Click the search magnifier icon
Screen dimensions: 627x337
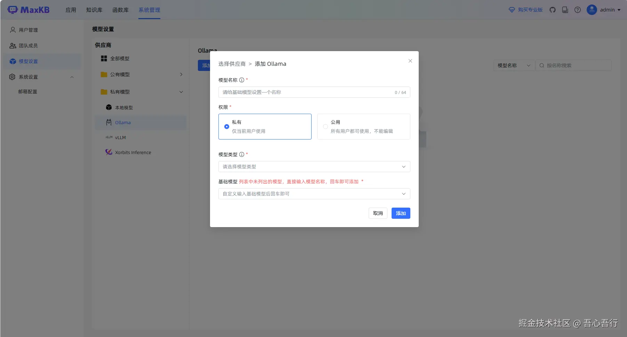541,65
